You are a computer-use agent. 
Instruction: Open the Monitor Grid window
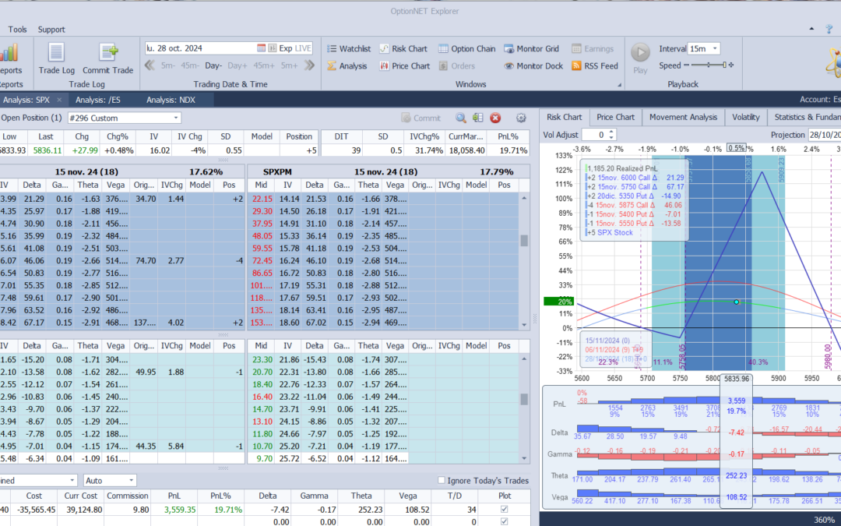tap(532, 49)
